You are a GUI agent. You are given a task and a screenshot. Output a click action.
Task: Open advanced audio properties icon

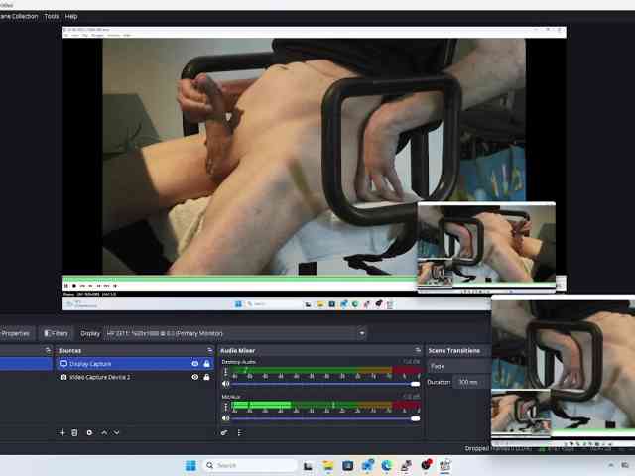pyautogui.click(x=224, y=432)
